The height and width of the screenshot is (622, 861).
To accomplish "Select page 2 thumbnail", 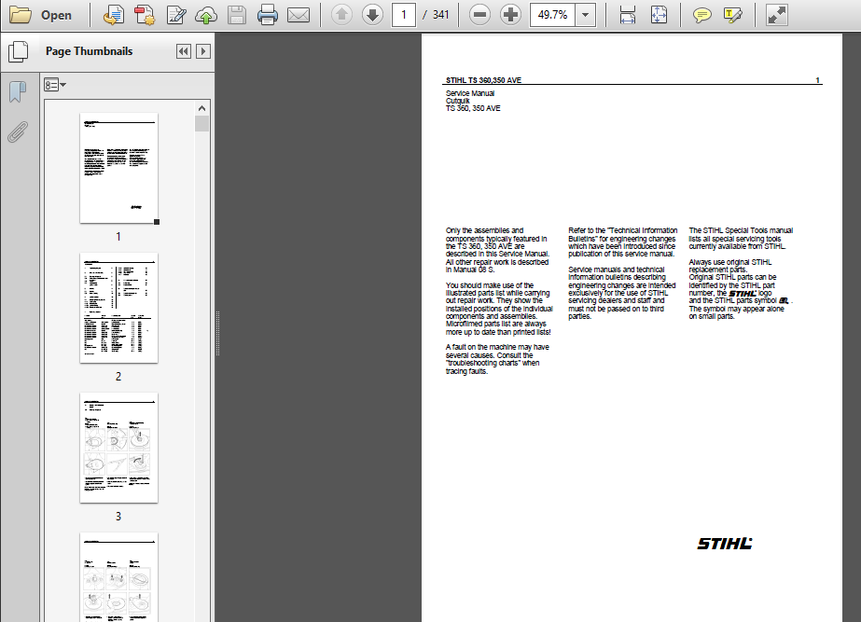I will (x=118, y=308).
